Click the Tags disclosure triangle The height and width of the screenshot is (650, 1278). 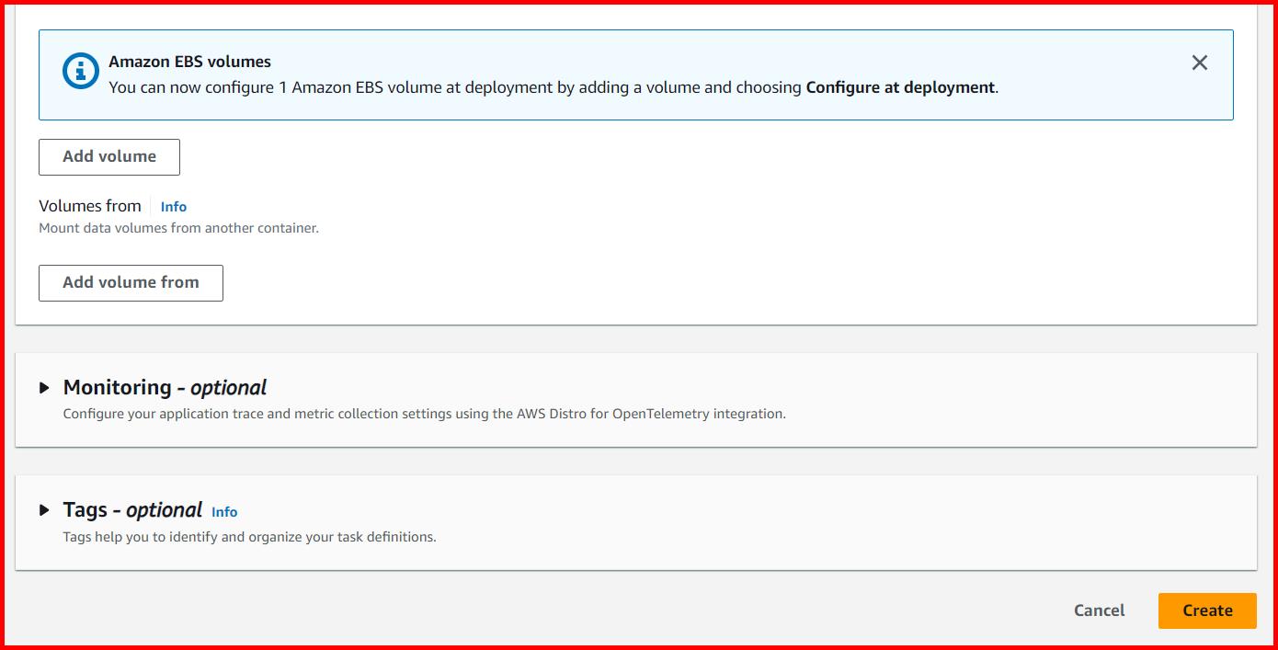click(x=45, y=510)
